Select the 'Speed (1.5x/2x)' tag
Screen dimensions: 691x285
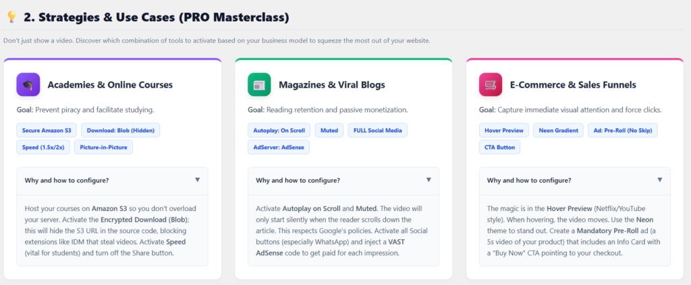[x=43, y=147]
